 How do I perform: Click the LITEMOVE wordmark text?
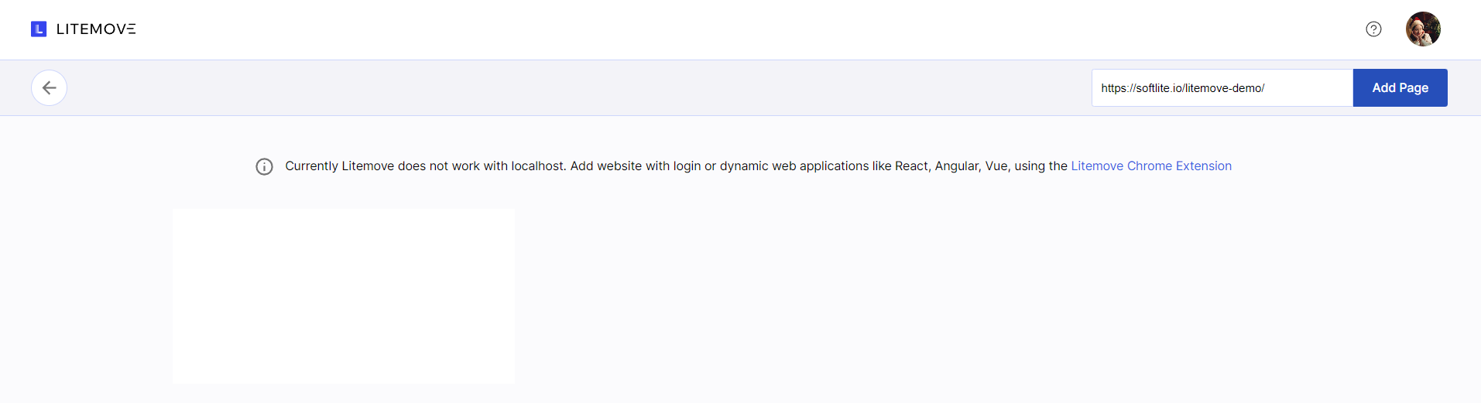tap(96, 29)
